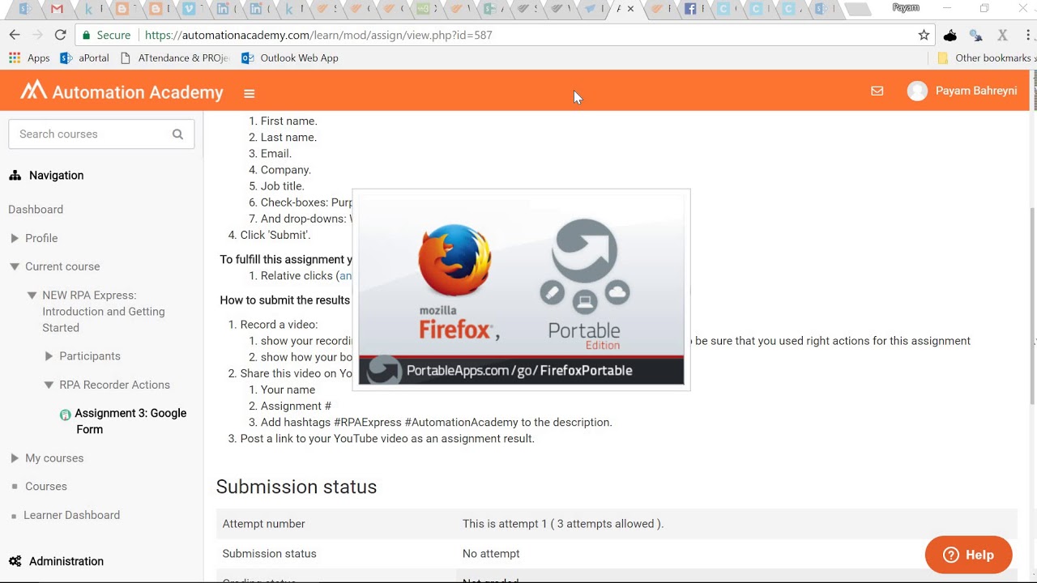Screen dimensions: 1037x583
Task: Open Dashboard in navigation
Action: pyautogui.click(x=36, y=209)
